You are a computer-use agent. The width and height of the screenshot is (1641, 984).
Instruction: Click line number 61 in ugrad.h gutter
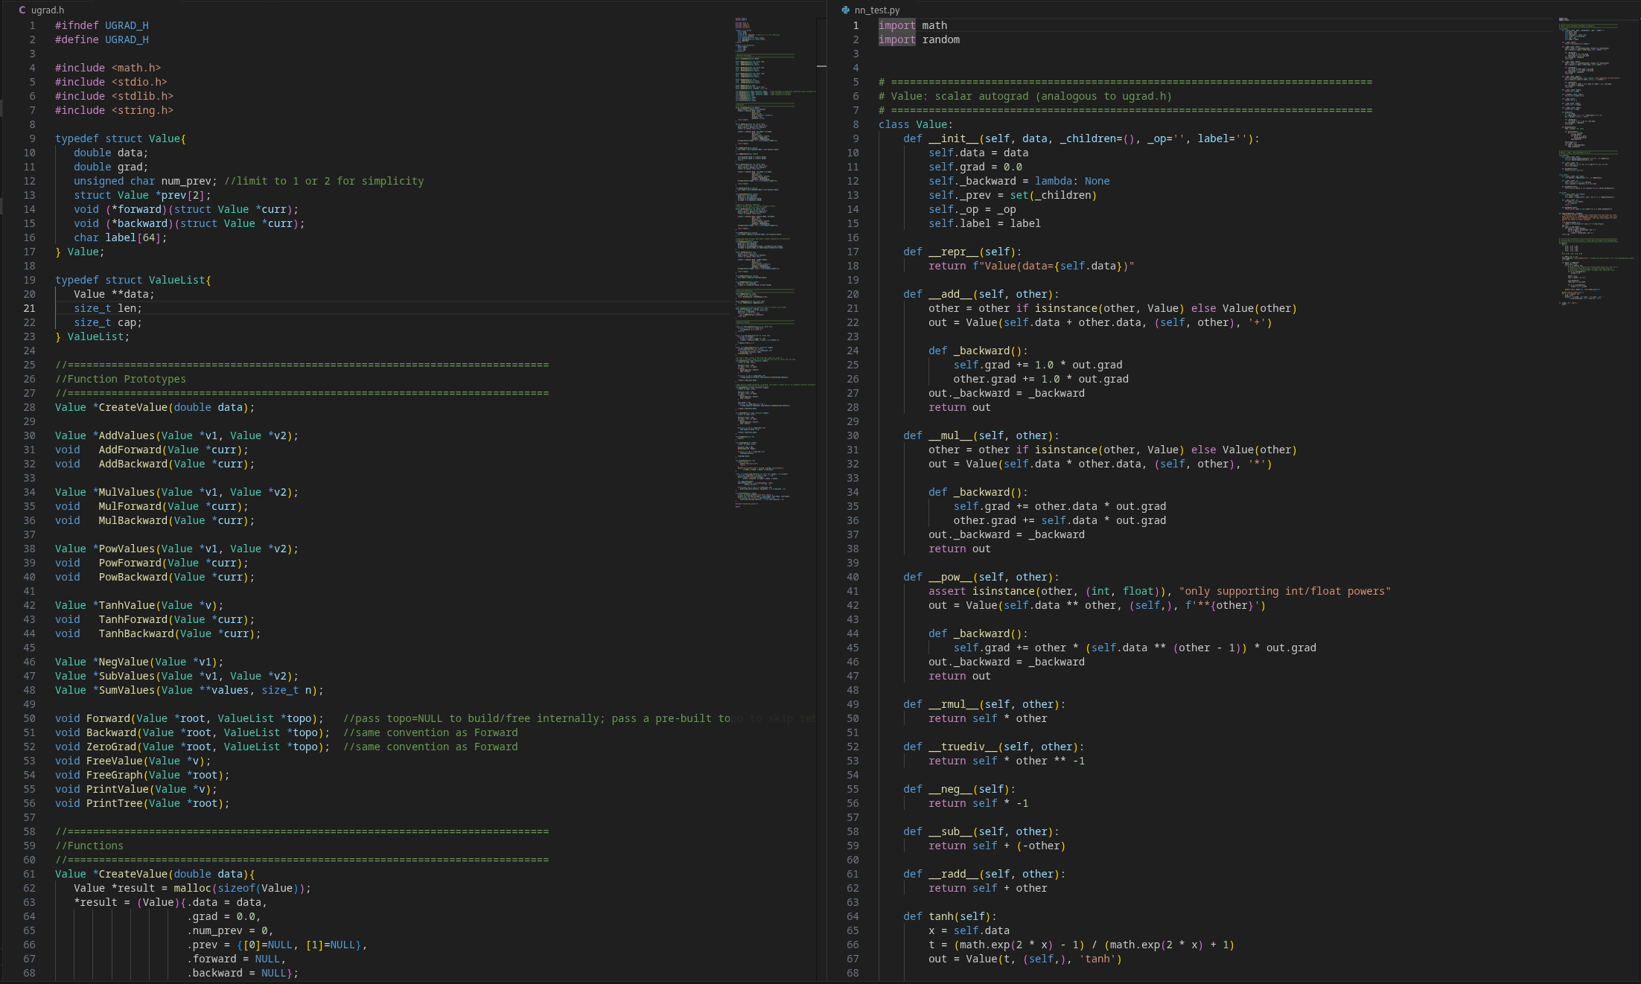pos(29,874)
